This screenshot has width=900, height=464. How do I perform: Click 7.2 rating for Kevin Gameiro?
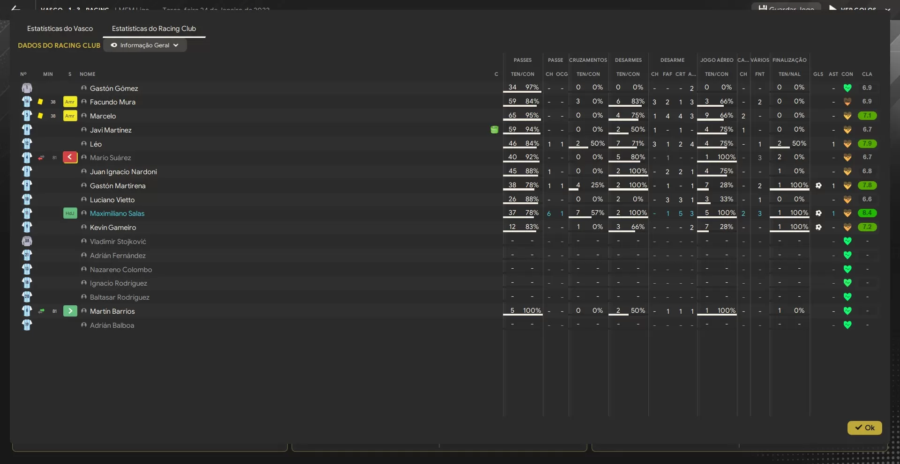(x=867, y=227)
